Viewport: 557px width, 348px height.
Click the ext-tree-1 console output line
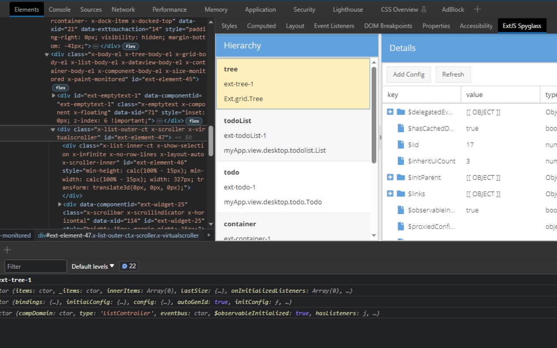click(x=278, y=280)
